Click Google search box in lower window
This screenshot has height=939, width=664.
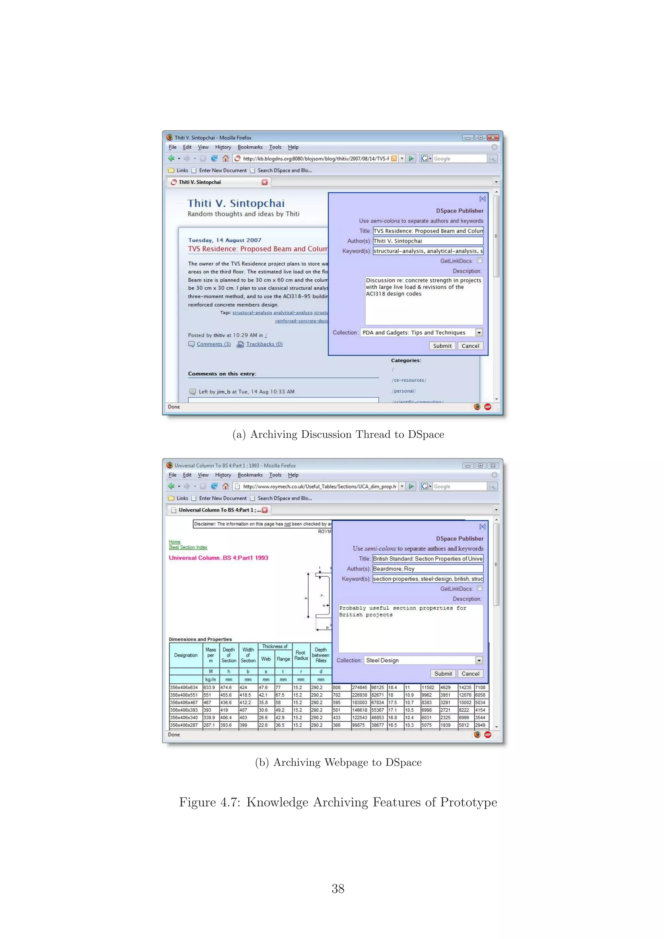pos(459,486)
